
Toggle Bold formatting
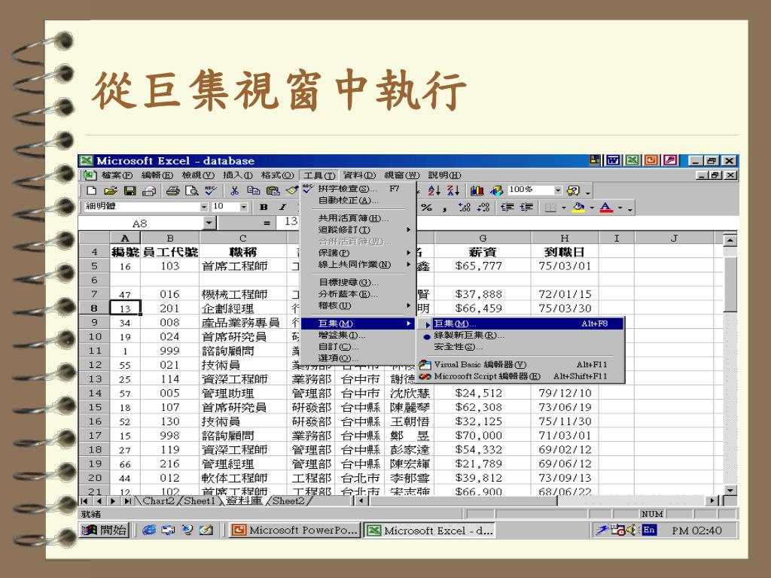[264, 208]
